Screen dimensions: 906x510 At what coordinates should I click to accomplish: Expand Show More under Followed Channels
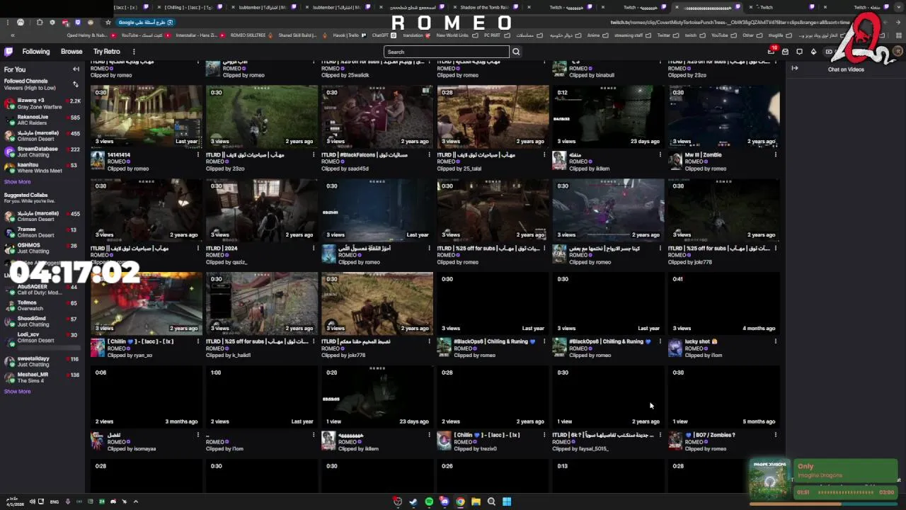click(x=17, y=182)
